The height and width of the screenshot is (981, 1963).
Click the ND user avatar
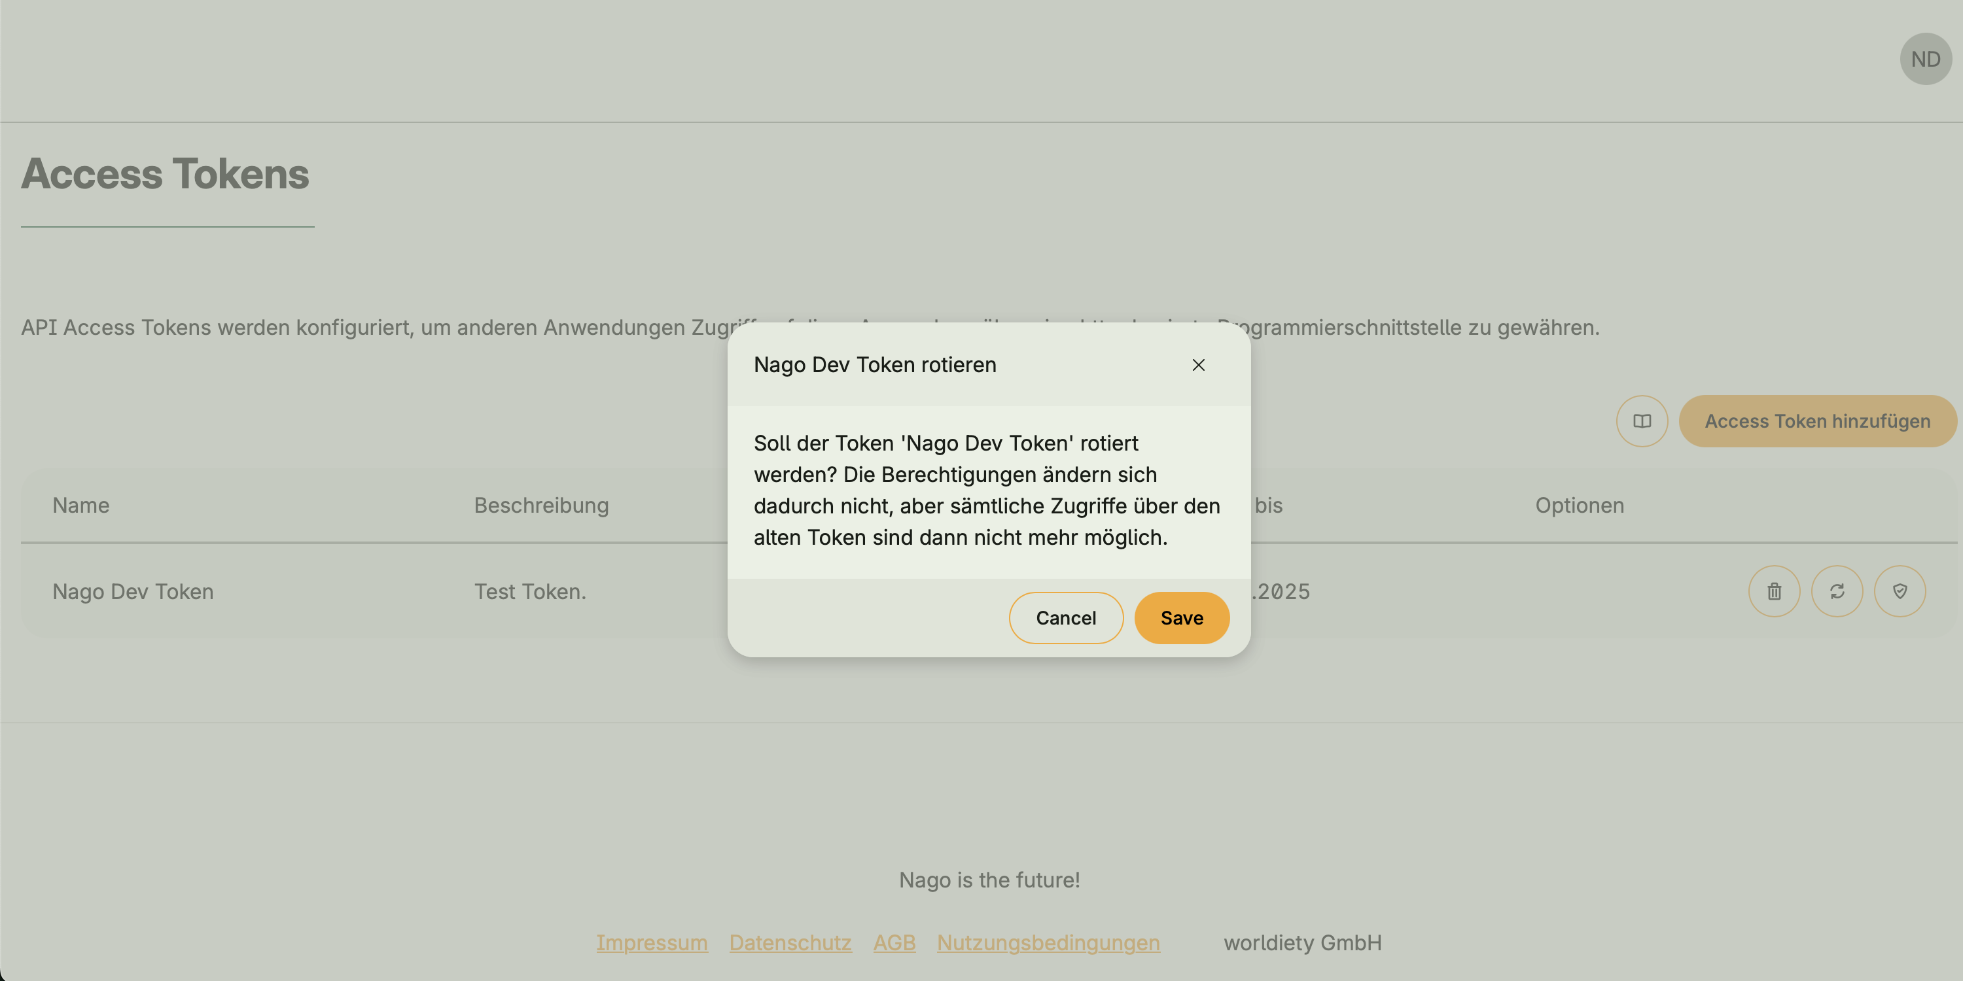[1925, 59]
